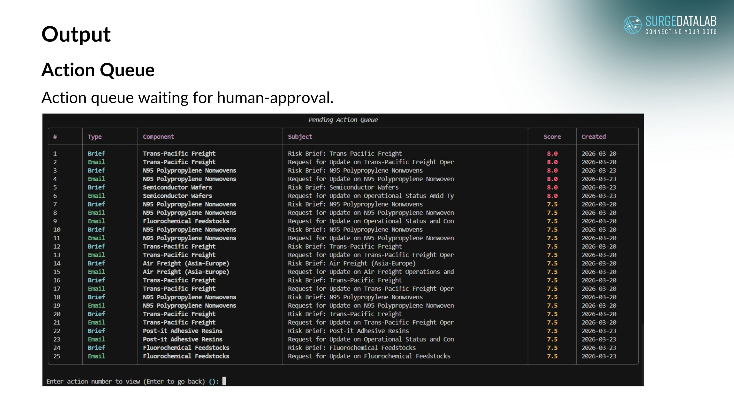This screenshot has height=413, width=734.
Task: Click the SURGEDATALAB brand name text
Action: 681,22
